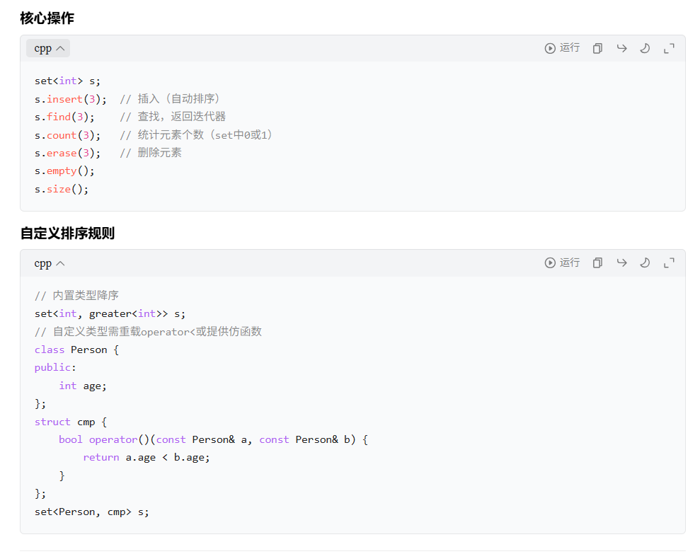
Task: Expand the 自定义排序规则 code block to fullscreen
Action: tap(669, 263)
